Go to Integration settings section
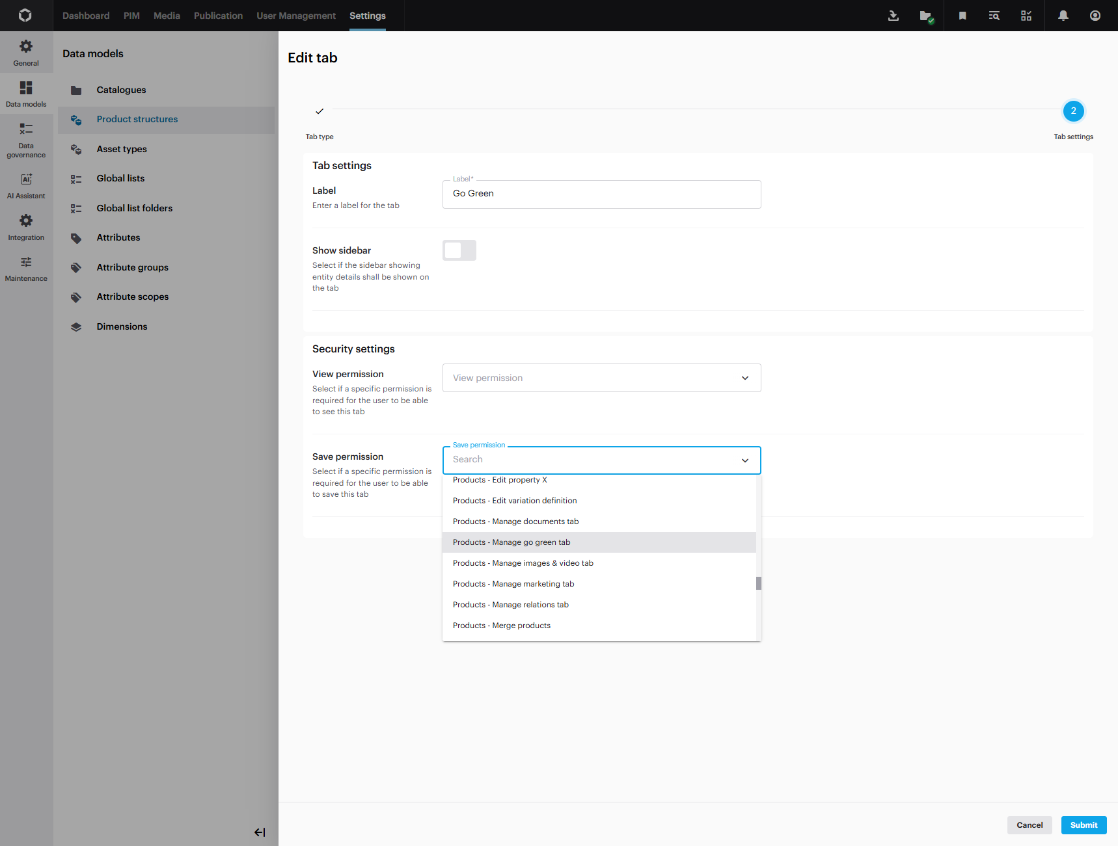Viewport: 1118px width, 846px height. (26, 227)
